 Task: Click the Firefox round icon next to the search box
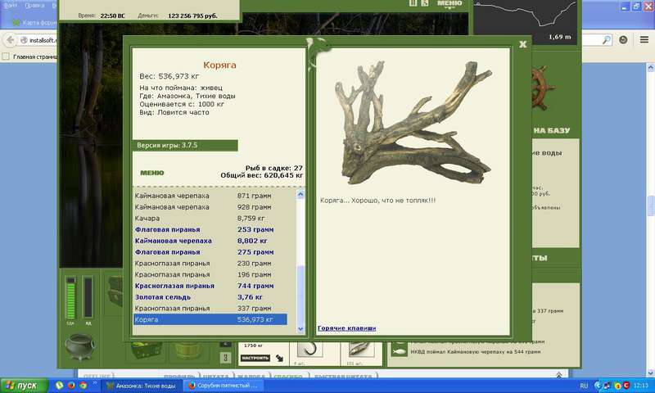623,39
